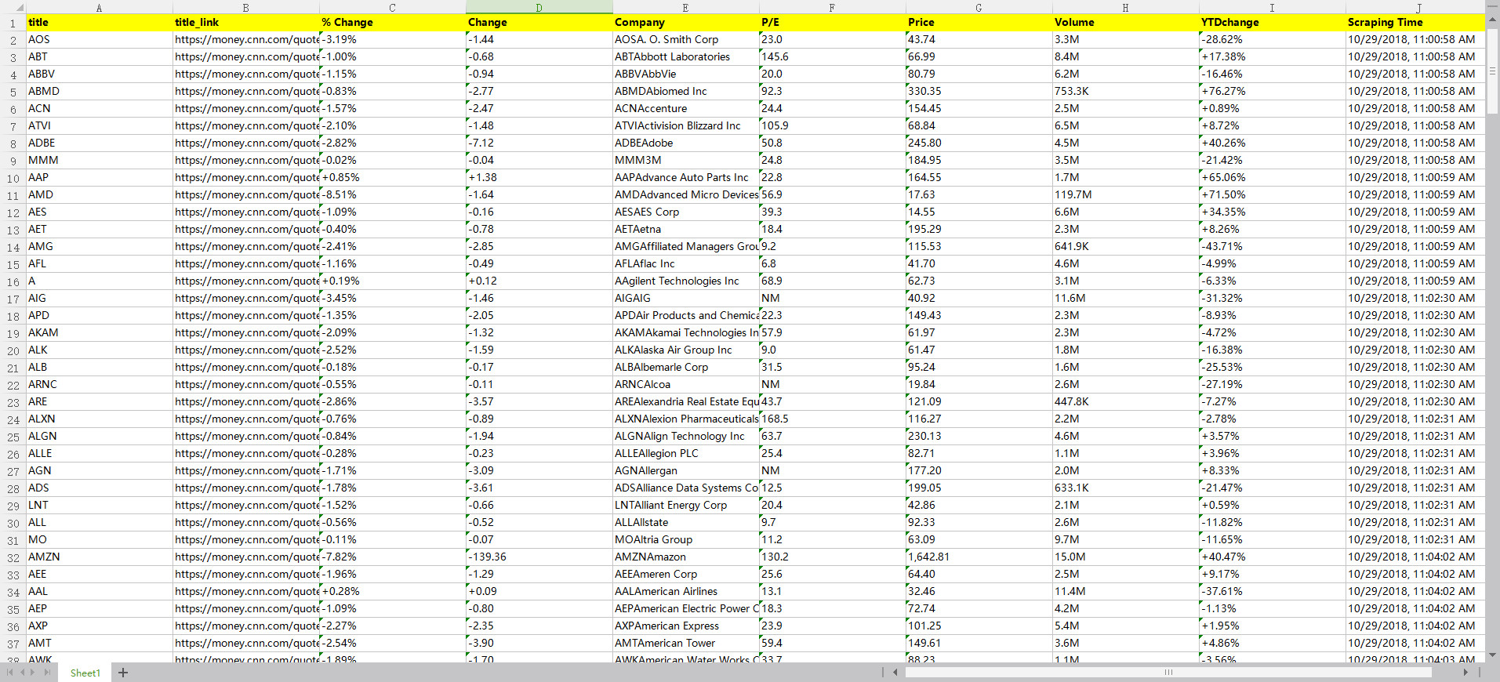The image size is (1500, 682).
Task: Click the horizontal scrollbar right arrow
Action: pos(1465,672)
